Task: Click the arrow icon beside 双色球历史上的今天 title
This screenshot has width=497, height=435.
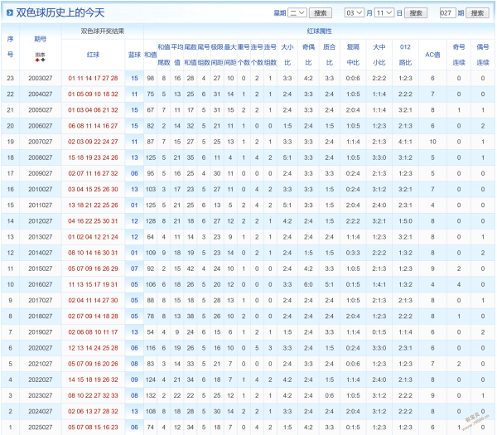Action: [x=8, y=13]
